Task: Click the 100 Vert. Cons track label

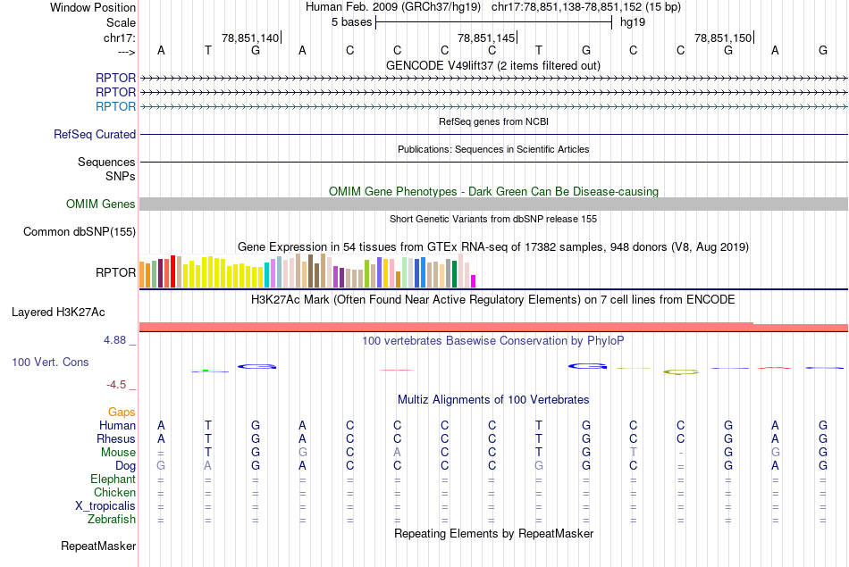Action: (50, 363)
